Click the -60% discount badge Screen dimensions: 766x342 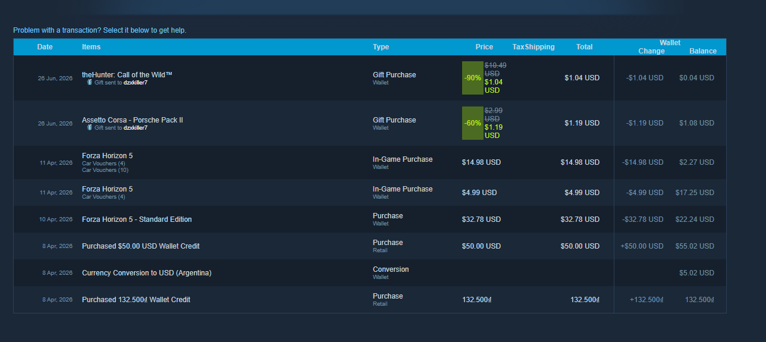click(473, 123)
